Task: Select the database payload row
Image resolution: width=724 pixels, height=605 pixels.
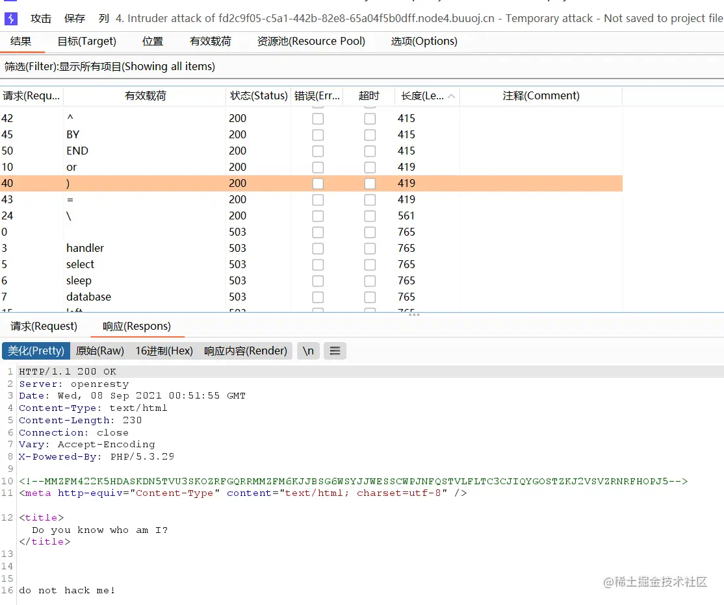Action: [311, 297]
